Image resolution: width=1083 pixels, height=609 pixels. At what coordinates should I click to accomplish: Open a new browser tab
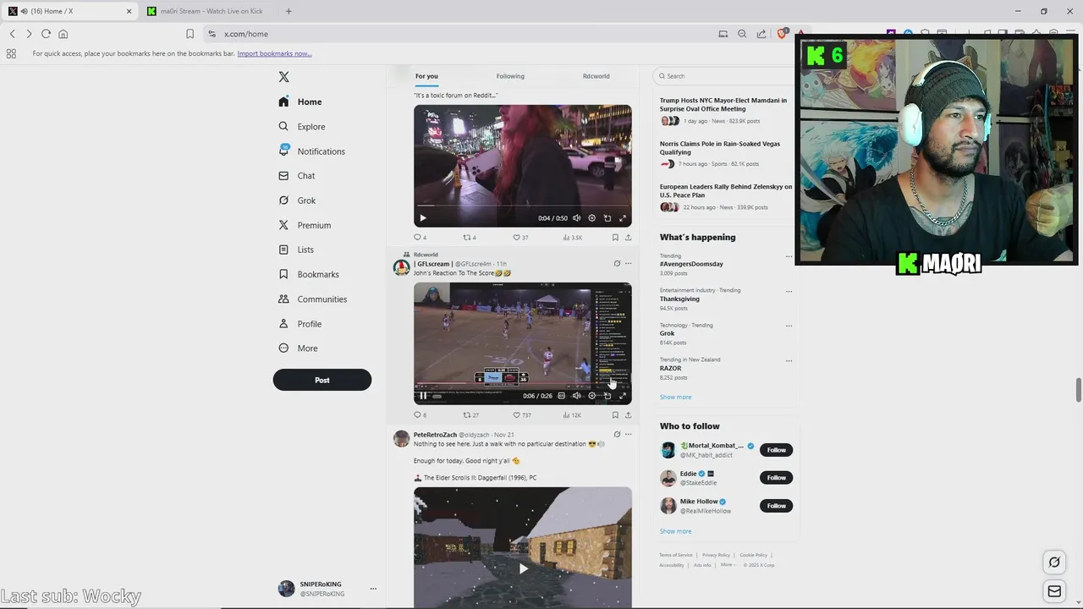click(x=289, y=11)
